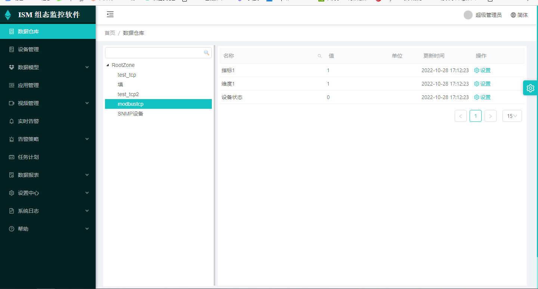Viewport: 538px width, 289px height.
Task: Select test_tcp in the device tree
Action: 127,75
